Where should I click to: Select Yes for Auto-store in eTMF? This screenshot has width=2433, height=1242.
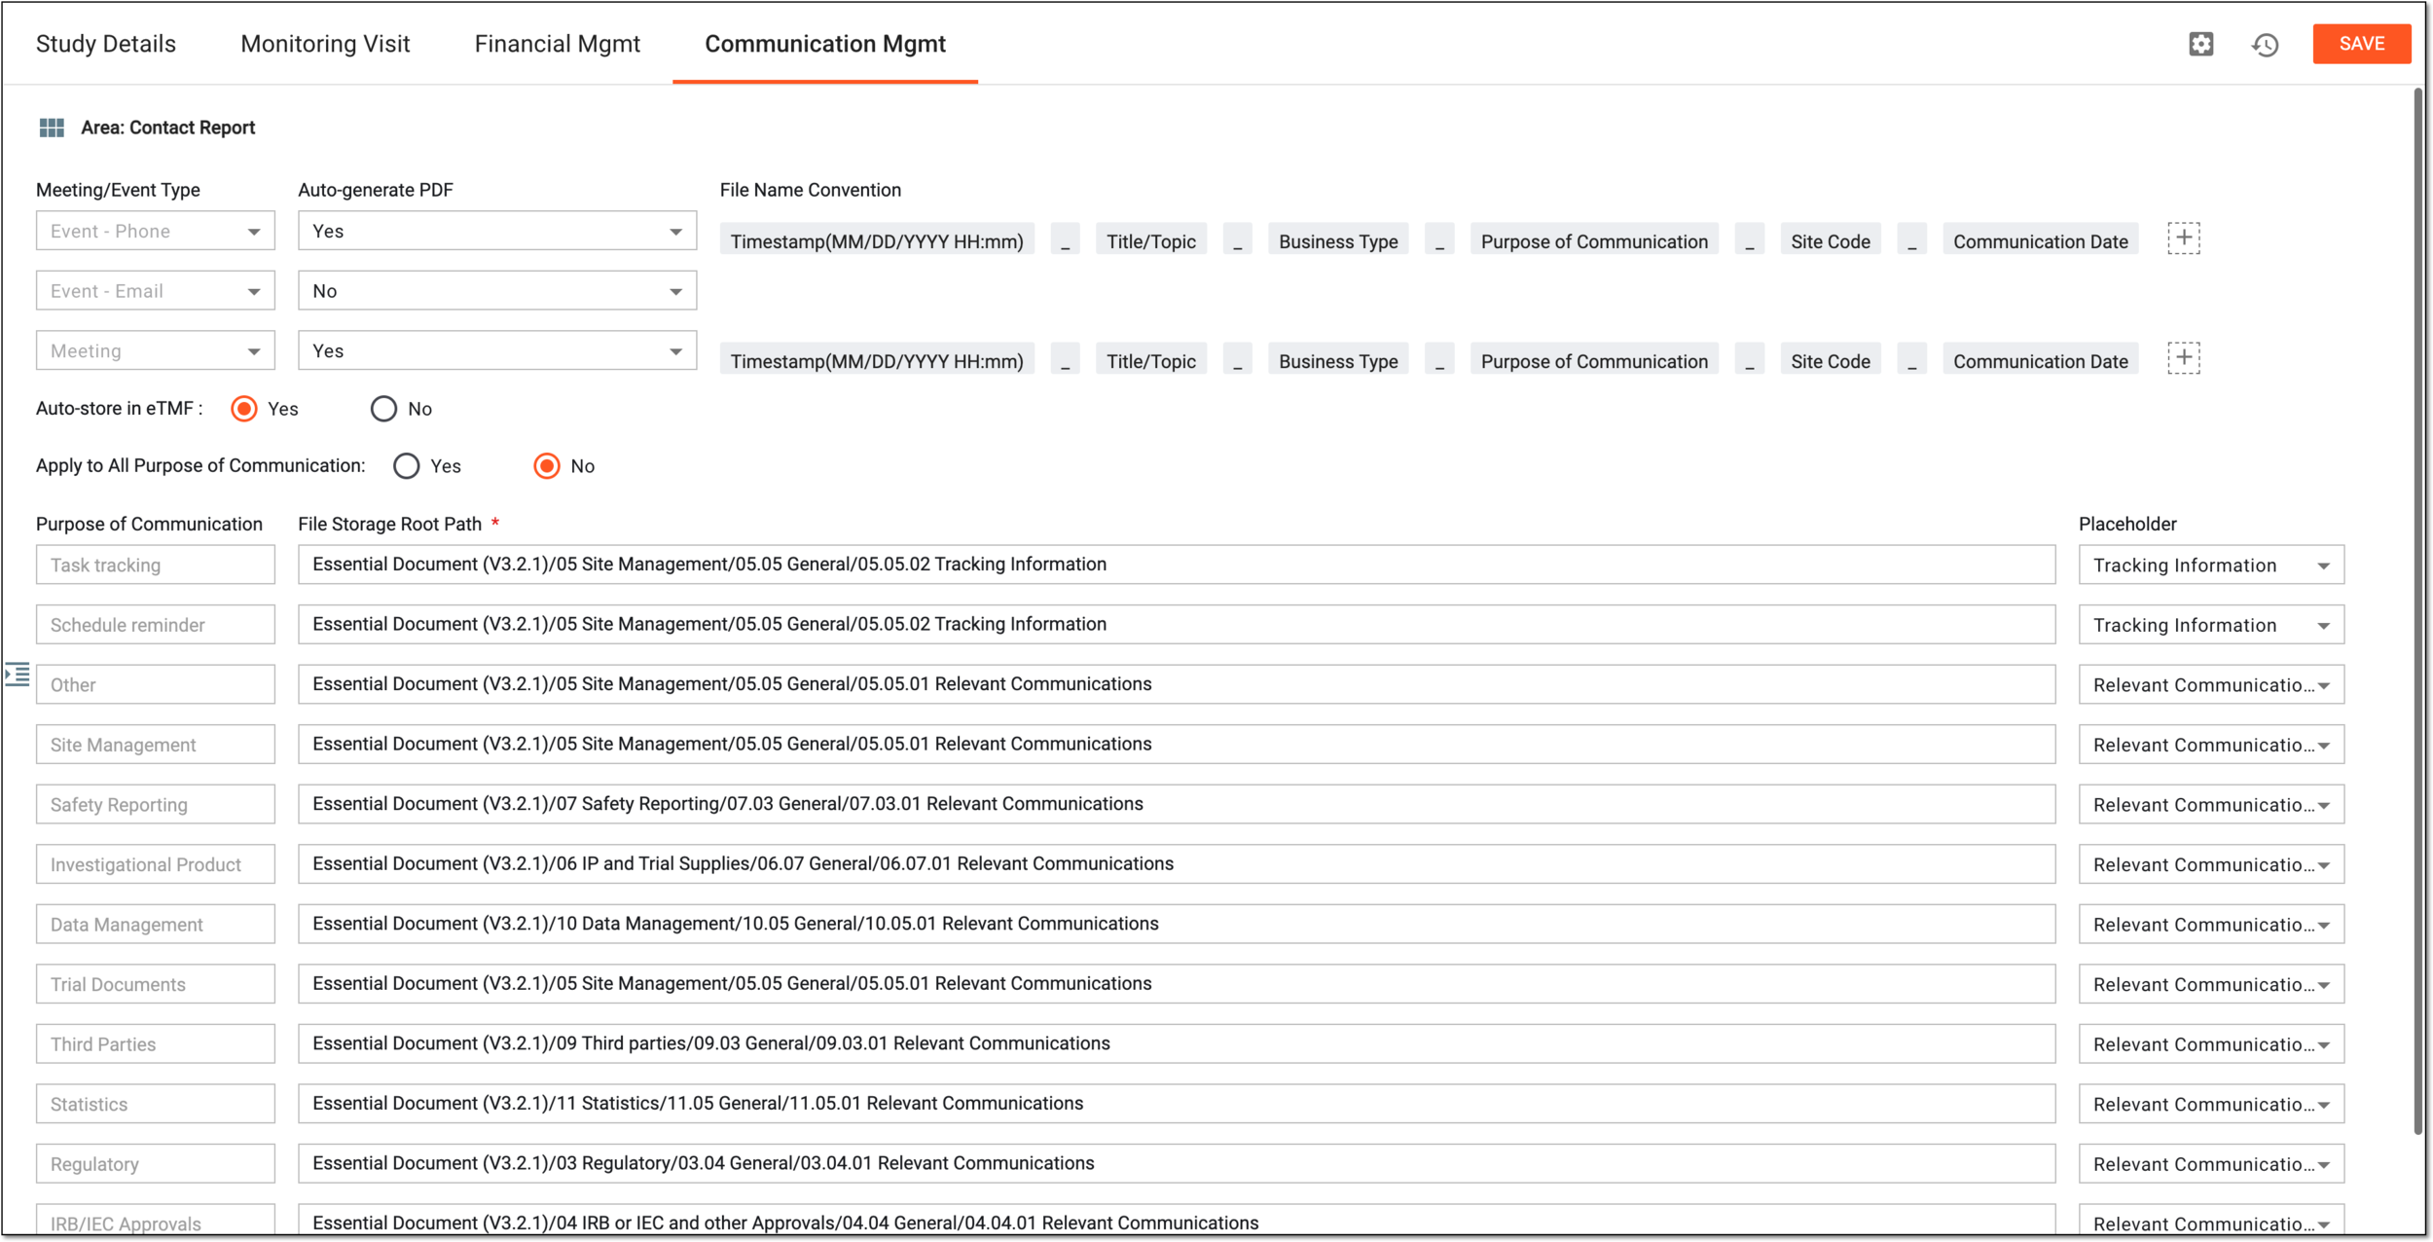[x=244, y=409]
